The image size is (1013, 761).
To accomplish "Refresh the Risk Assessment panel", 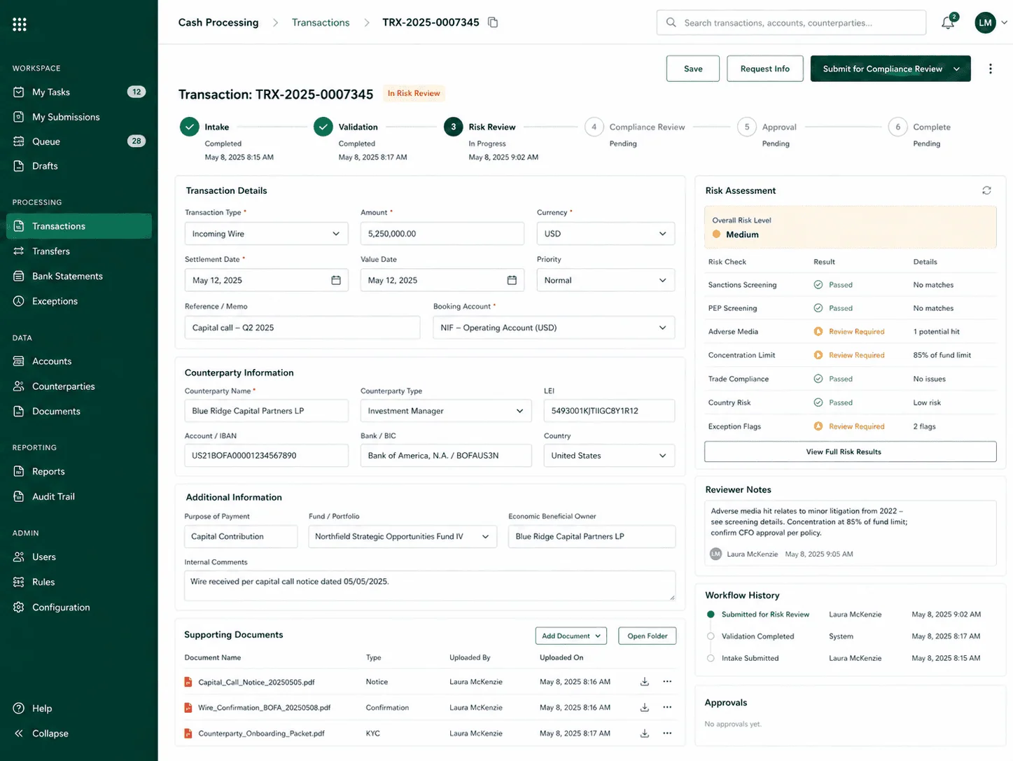I will pyautogui.click(x=986, y=190).
